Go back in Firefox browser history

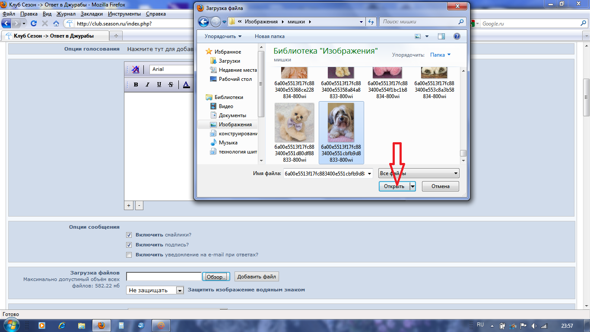coord(7,23)
